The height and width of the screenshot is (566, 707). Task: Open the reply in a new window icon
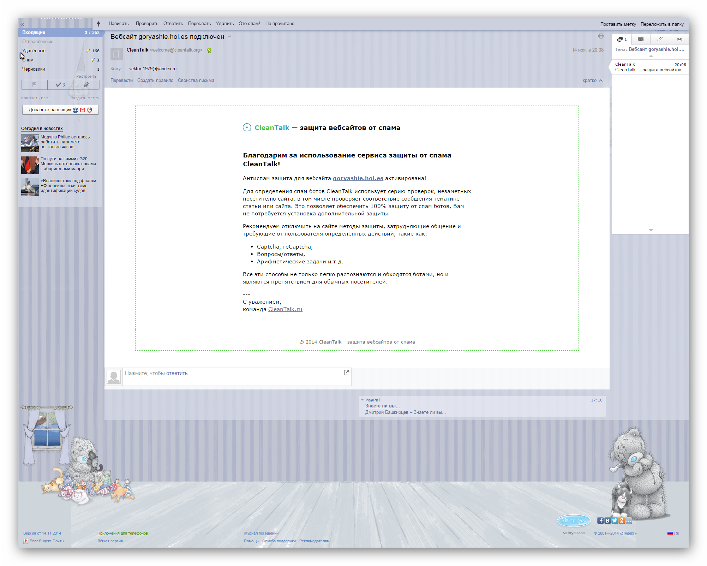click(347, 373)
